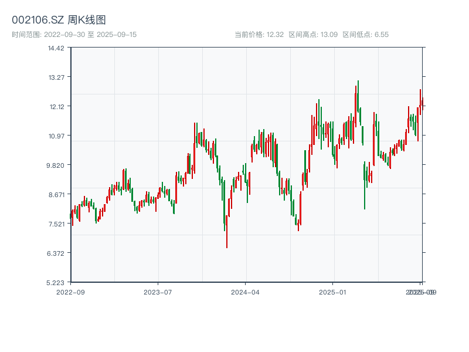
Task: Select the 时间范围 date range text
Action: coord(74,35)
